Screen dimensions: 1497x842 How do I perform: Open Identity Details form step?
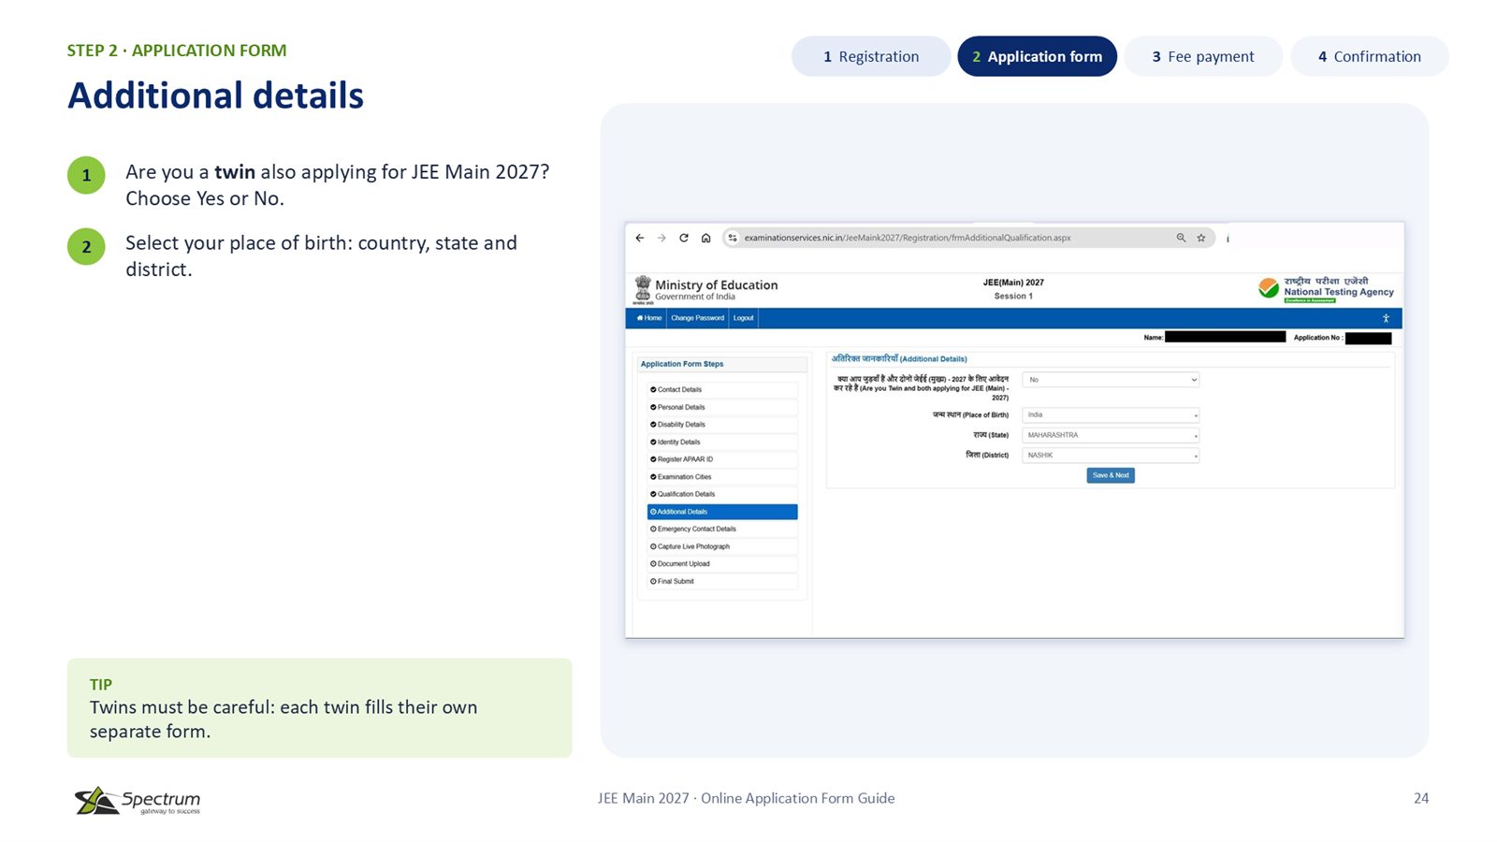pos(722,442)
